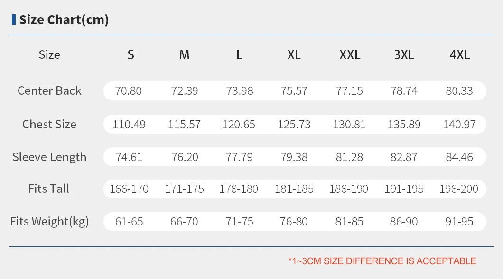Click sleeve length value 81.28
503x279 pixels.
click(x=349, y=157)
